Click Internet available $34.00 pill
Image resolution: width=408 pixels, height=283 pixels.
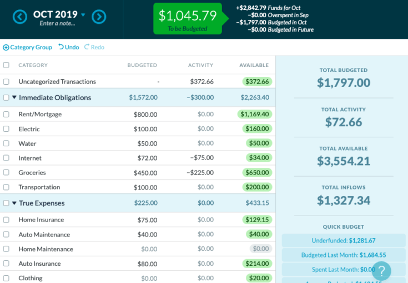[x=259, y=158]
